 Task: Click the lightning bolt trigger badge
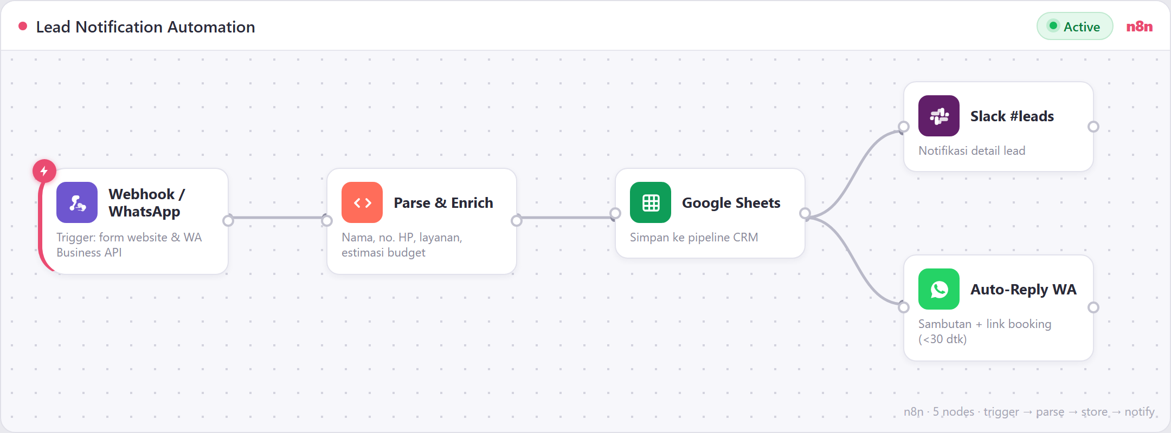(44, 171)
